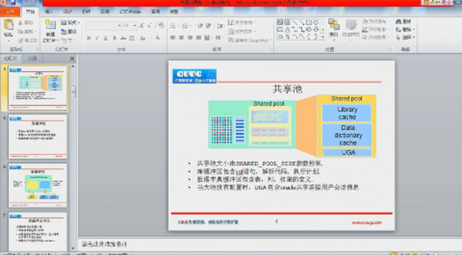Screen dimensions: 462x255
Task: Toggle Align Text Left
Action: [x=173, y=38]
